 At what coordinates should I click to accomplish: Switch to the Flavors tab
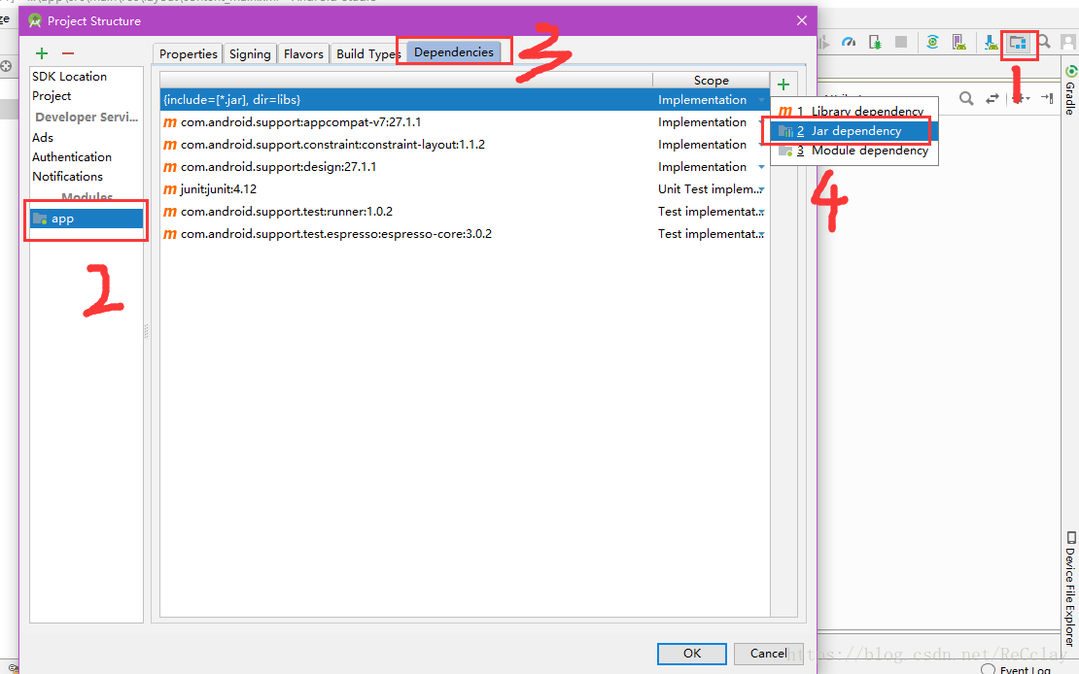(x=303, y=53)
